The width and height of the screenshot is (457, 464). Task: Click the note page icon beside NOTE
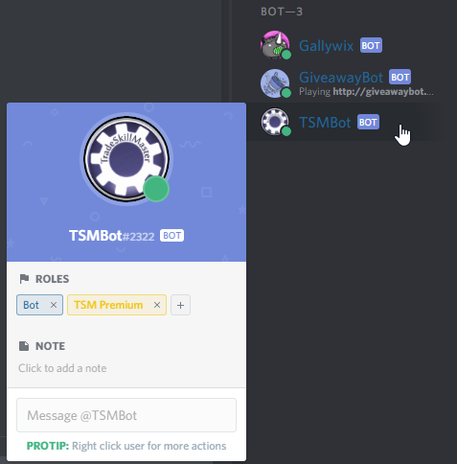coord(24,346)
